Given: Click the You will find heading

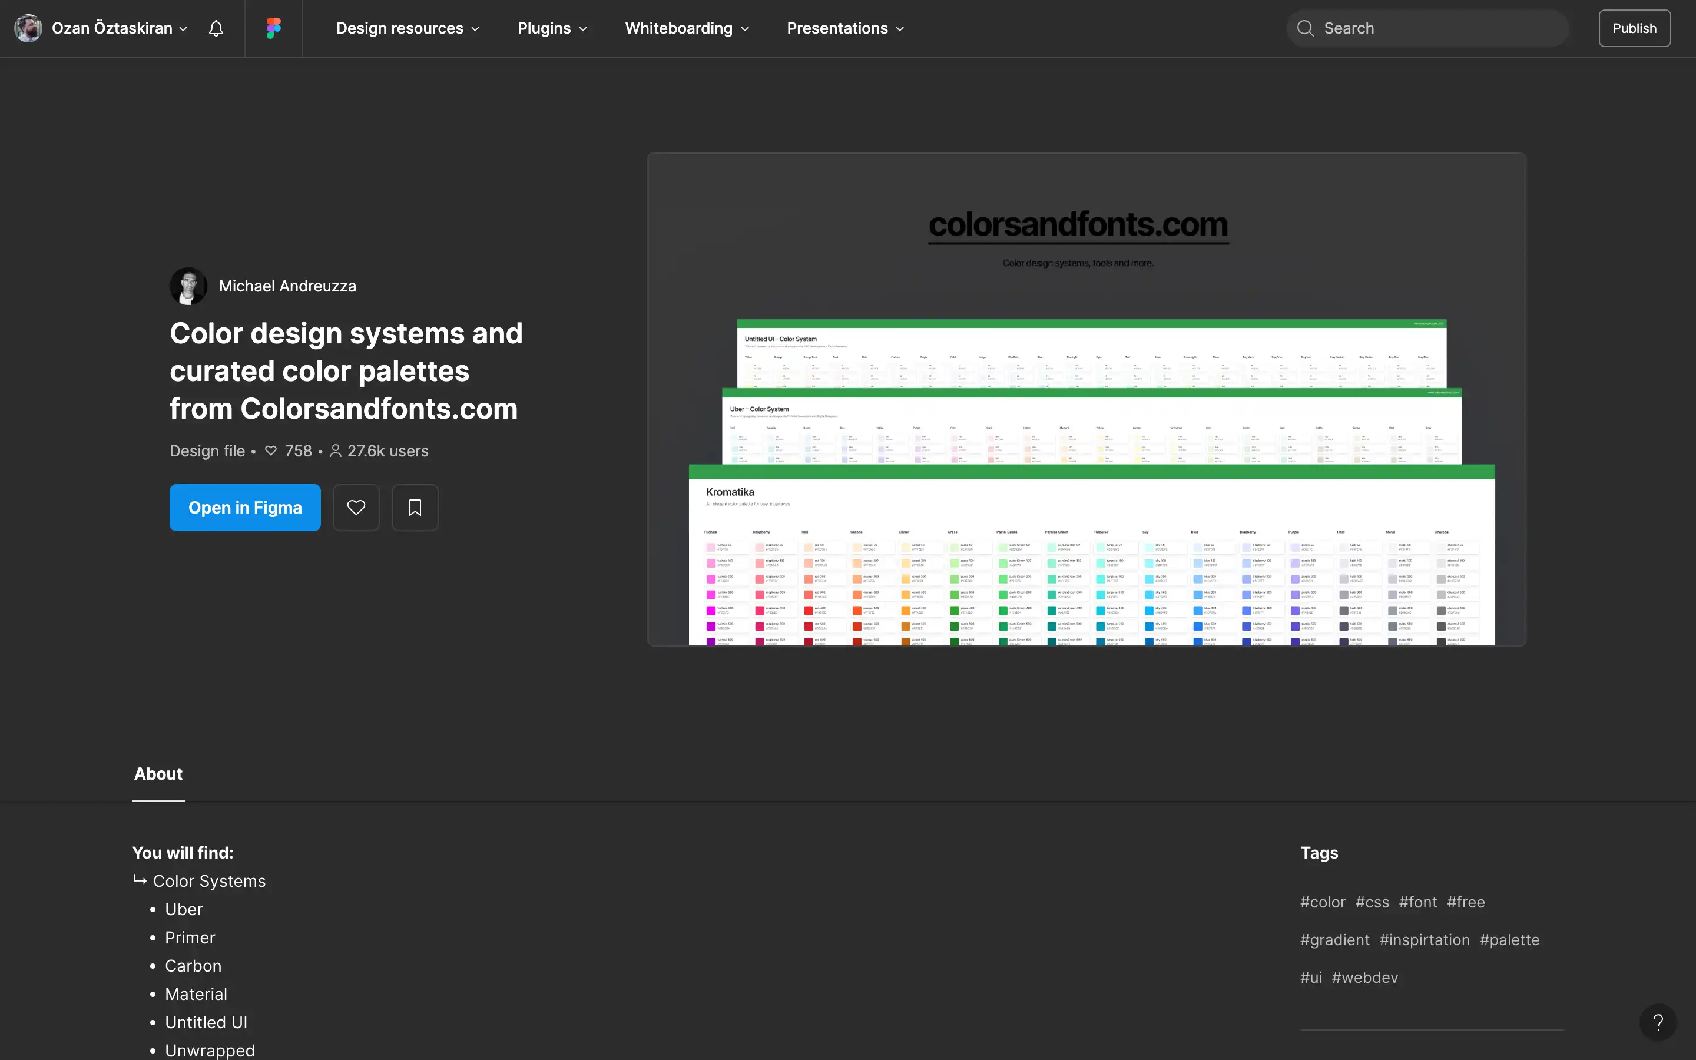Looking at the screenshot, I should point(183,853).
